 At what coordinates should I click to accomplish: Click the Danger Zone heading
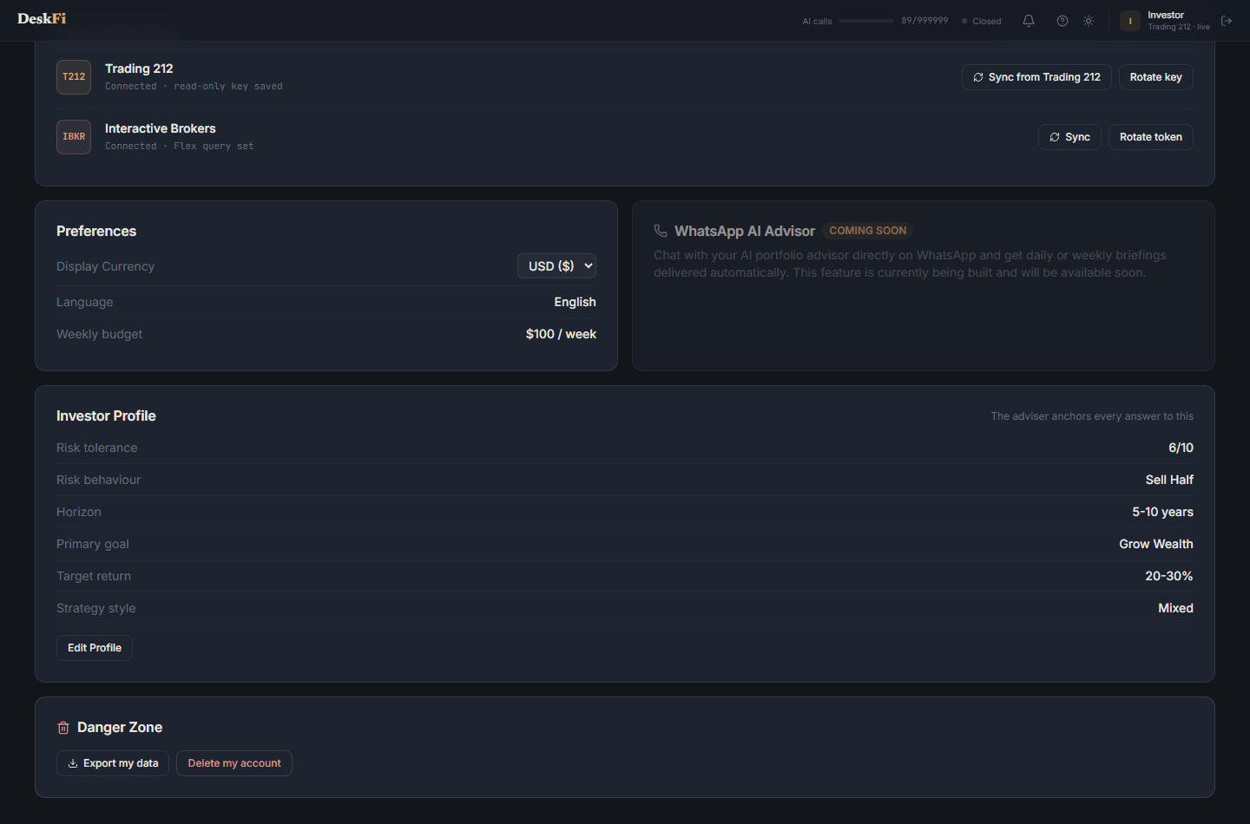(120, 728)
